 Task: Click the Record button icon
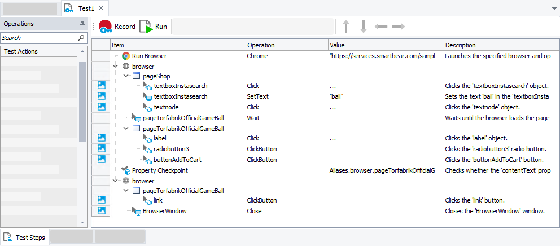pyautogui.click(x=106, y=27)
